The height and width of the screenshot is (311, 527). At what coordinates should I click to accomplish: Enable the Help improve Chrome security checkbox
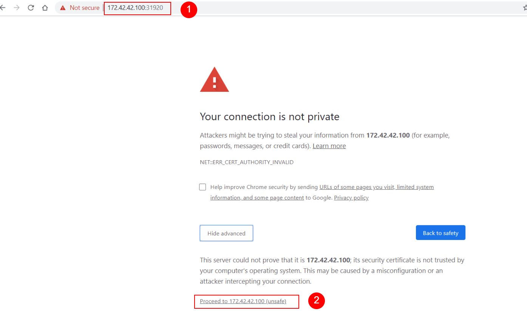(203, 187)
